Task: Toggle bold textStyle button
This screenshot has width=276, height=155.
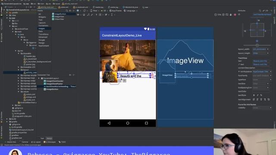Action: (x=254, y=95)
